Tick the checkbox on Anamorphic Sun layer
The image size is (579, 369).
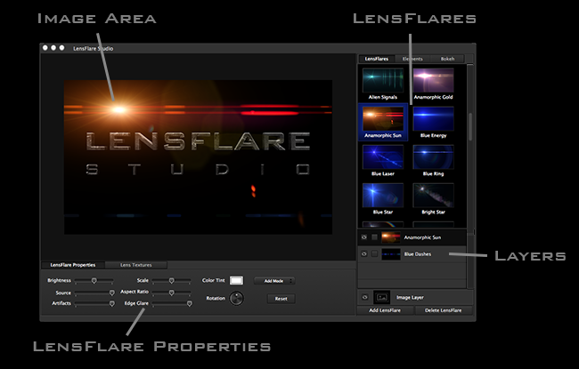pyautogui.click(x=374, y=237)
